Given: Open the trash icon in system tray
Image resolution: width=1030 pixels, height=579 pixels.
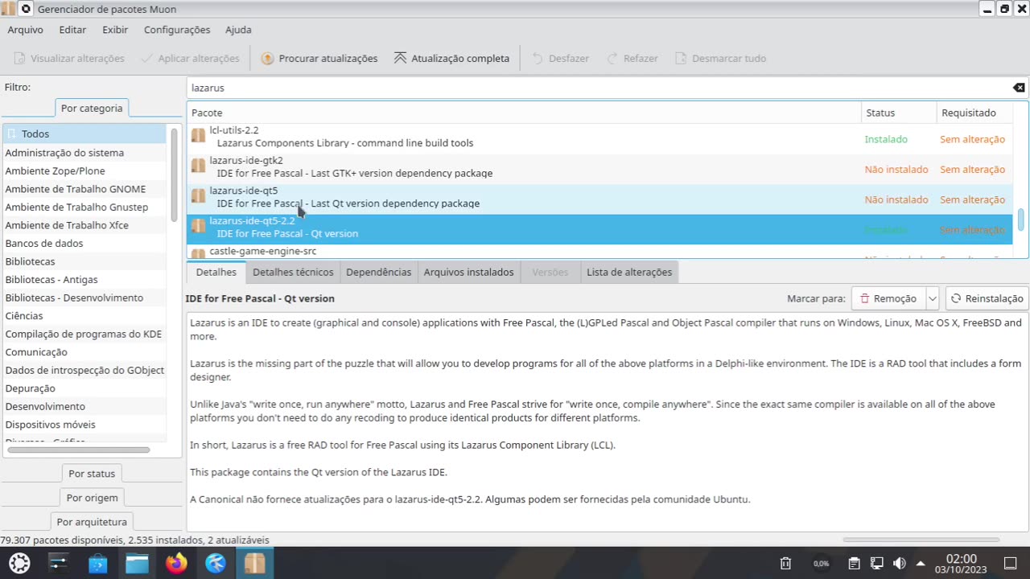Looking at the screenshot, I should tap(786, 563).
